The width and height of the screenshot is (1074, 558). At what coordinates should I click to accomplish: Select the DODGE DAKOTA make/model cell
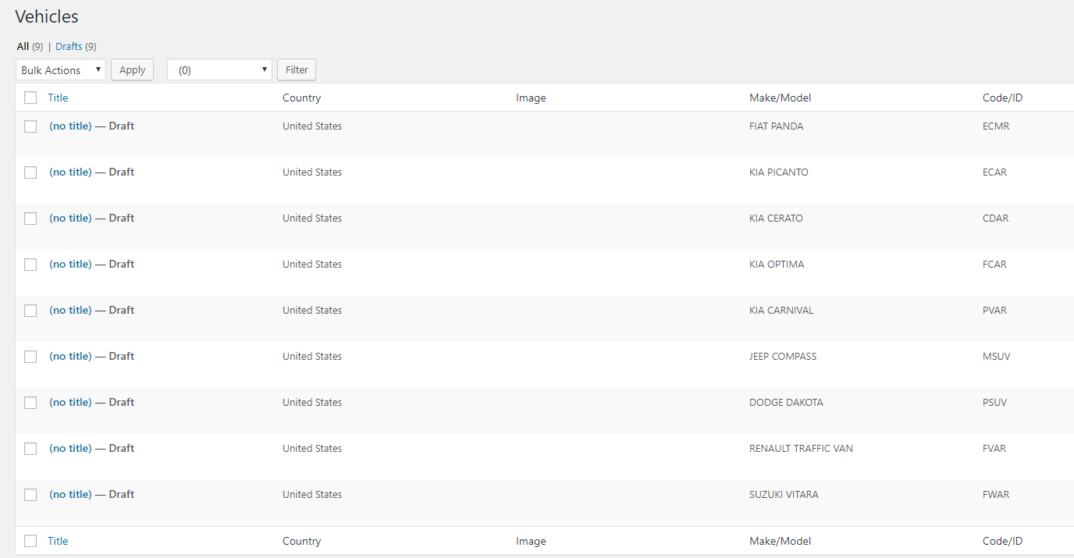pyautogui.click(x=786, y=402)
